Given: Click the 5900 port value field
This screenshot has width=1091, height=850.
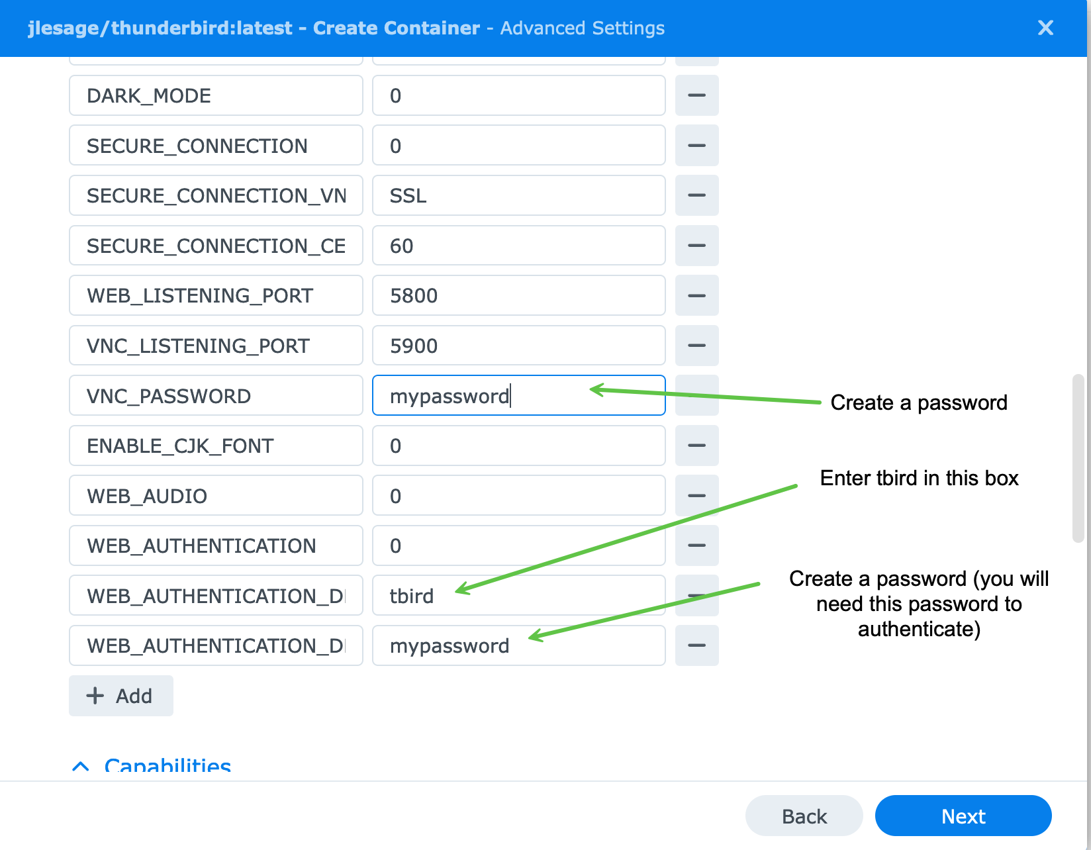Looking at the screenshot, I should coord(518,346).
